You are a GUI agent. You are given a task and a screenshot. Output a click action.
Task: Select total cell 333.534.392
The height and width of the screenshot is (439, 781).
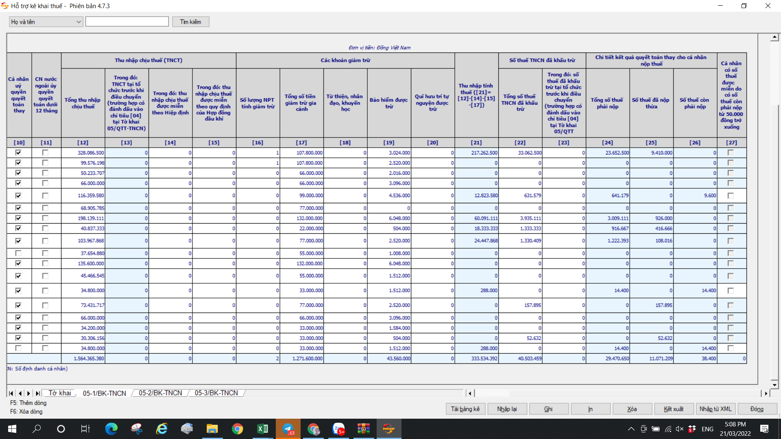click(476, 359)
